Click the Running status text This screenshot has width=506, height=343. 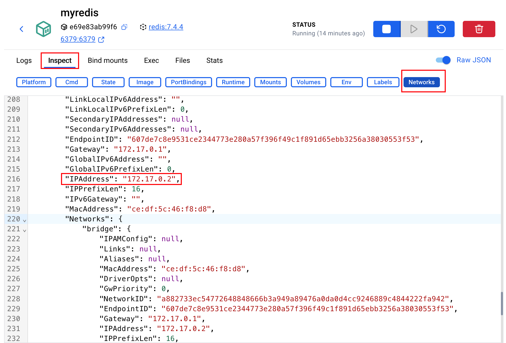click(329, 34)
